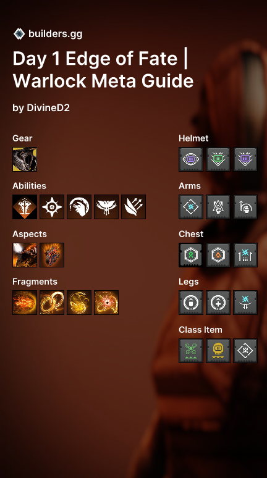The image size is (267, 478).
Task: Select the hand melee ability icon
Action: [x=79, y=207]
